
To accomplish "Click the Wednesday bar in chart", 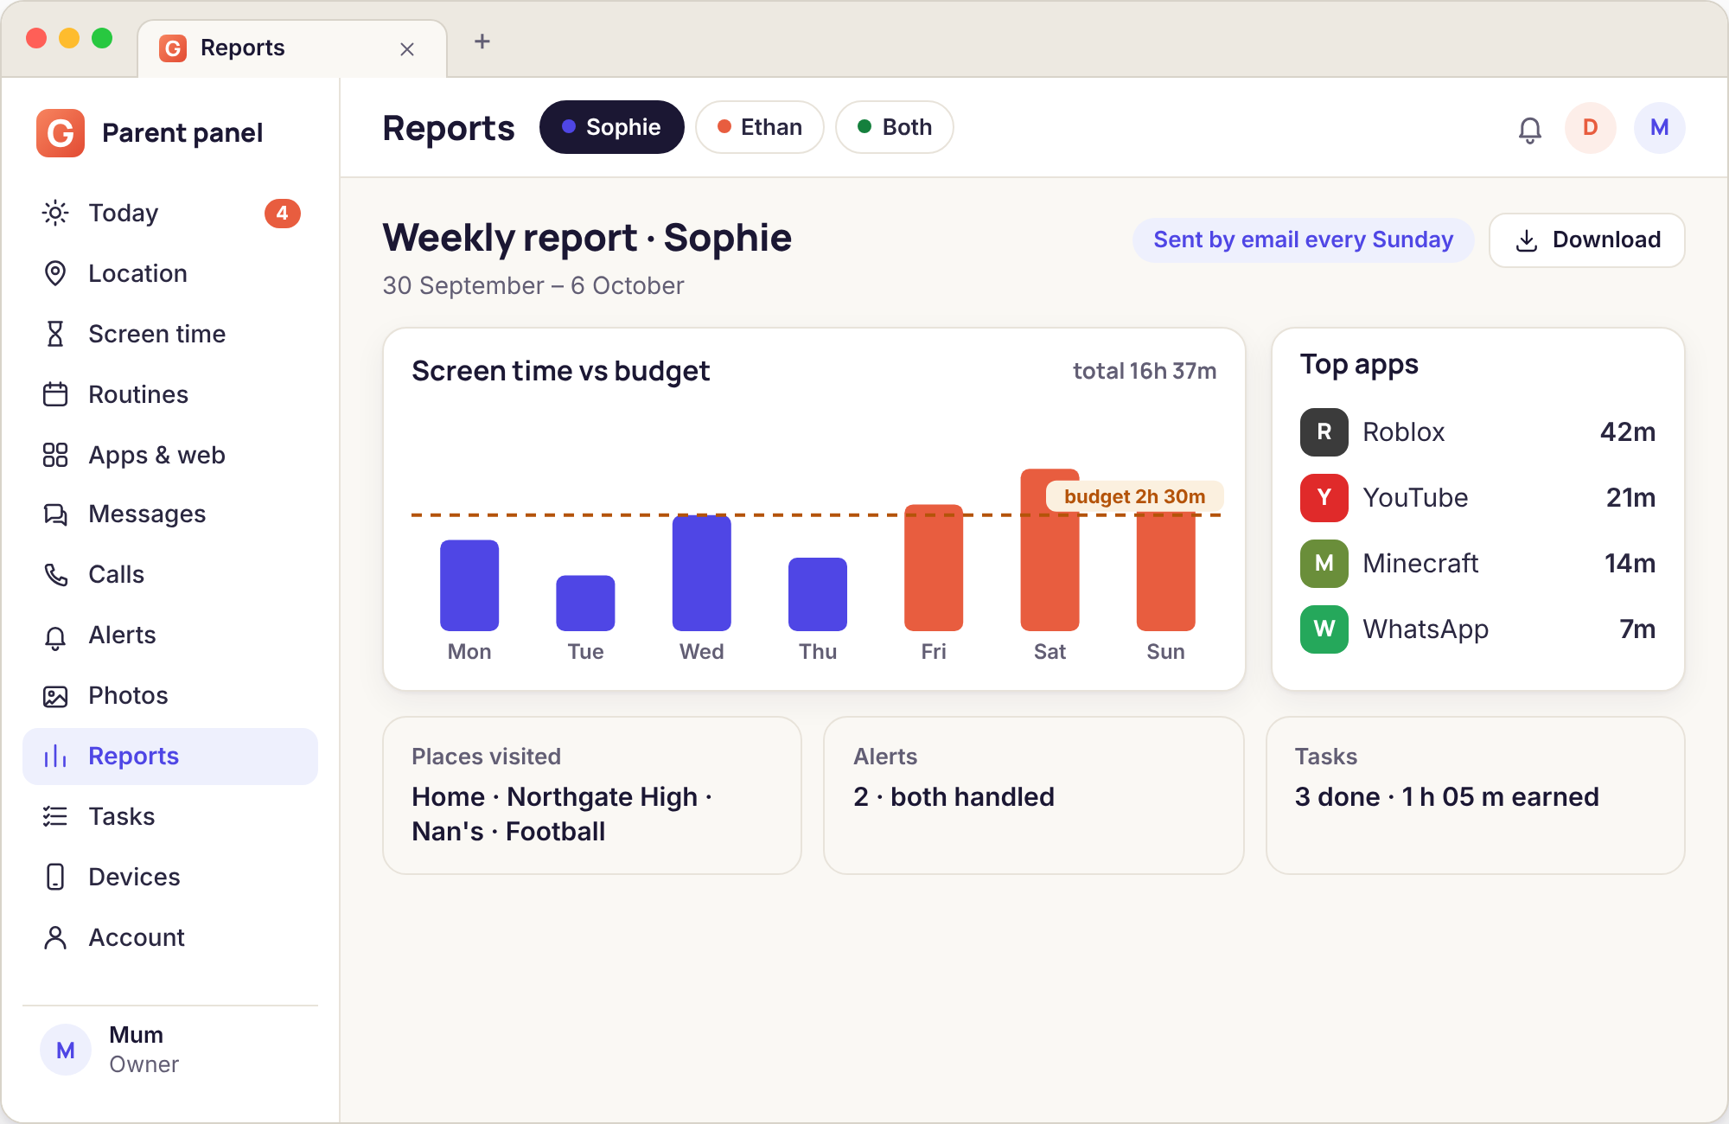I will 701,573.
